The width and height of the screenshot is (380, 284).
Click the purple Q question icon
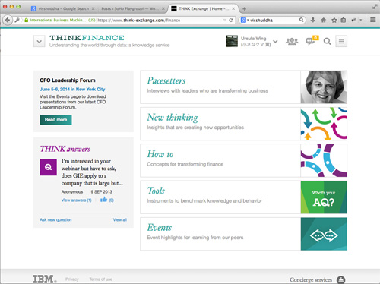click(x=48, y=167)
